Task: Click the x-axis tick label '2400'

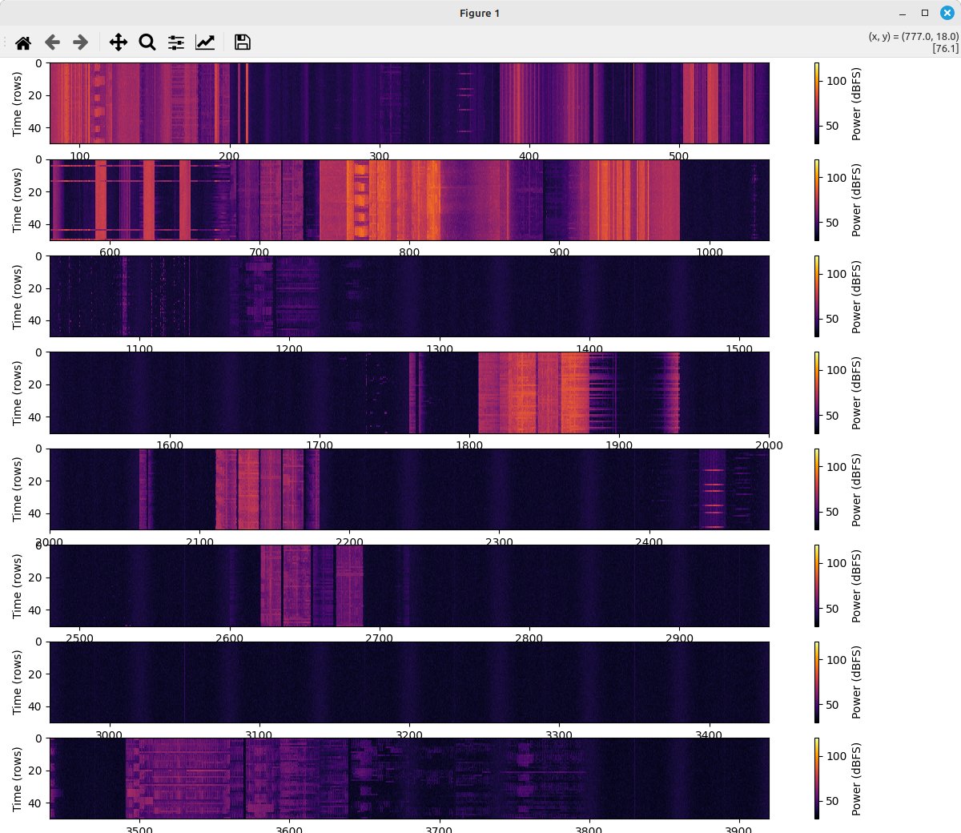Action: pyautogui.click(x=649, y=542)
